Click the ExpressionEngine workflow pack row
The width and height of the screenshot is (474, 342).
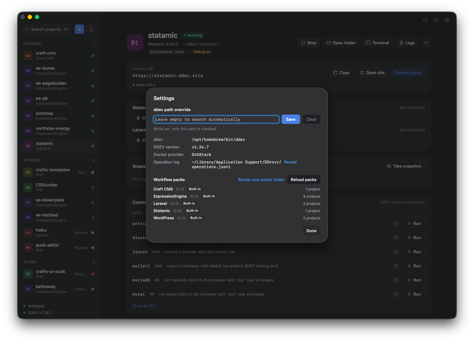tap(237, 196)
